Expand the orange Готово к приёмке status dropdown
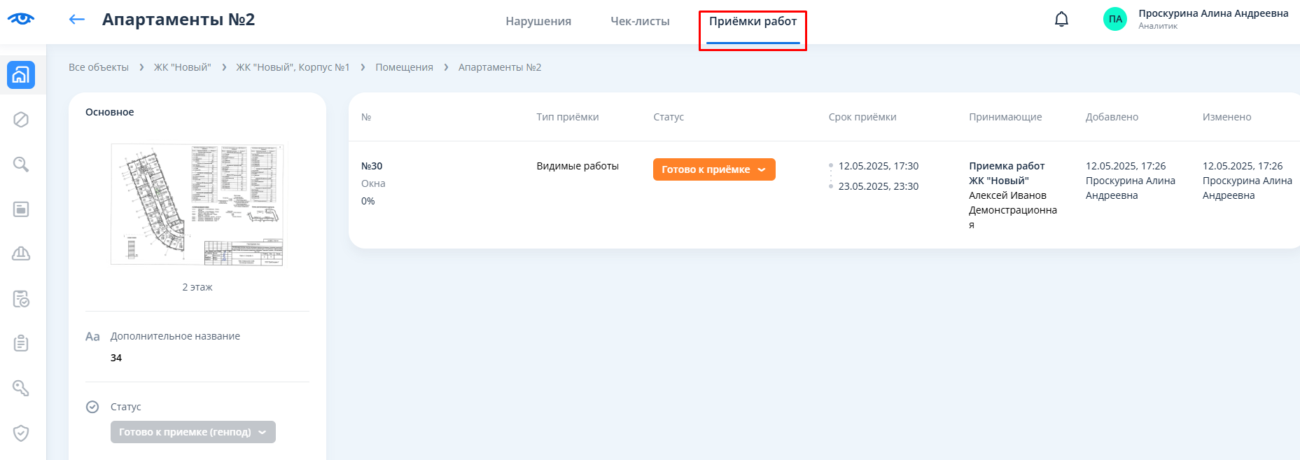The image size is (1300, 460). [x=713, y=169]
